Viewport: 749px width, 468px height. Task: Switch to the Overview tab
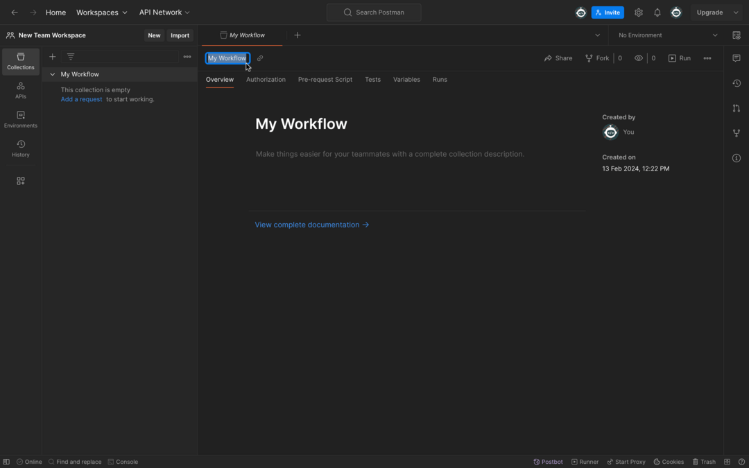click(220, 80)
